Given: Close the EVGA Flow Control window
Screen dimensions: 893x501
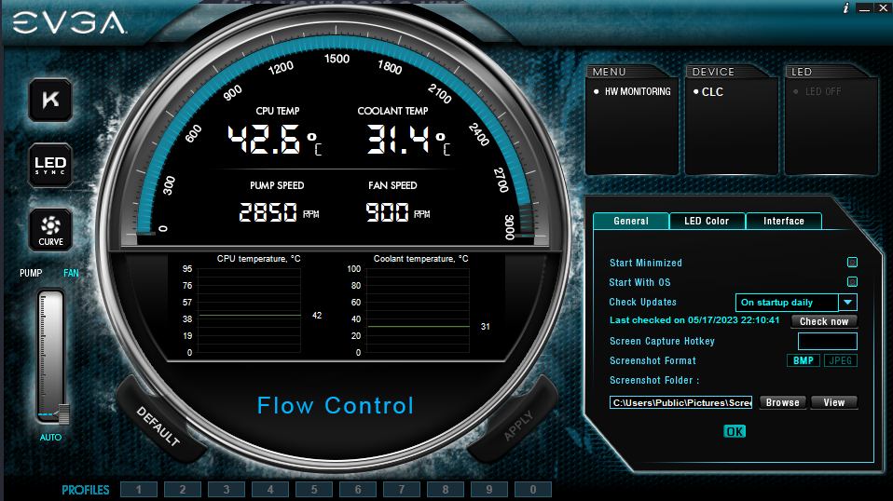Looking at the screenshot, I should point(882,8).
